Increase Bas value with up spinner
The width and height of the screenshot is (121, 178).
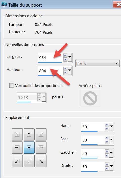tap(107, 138)
